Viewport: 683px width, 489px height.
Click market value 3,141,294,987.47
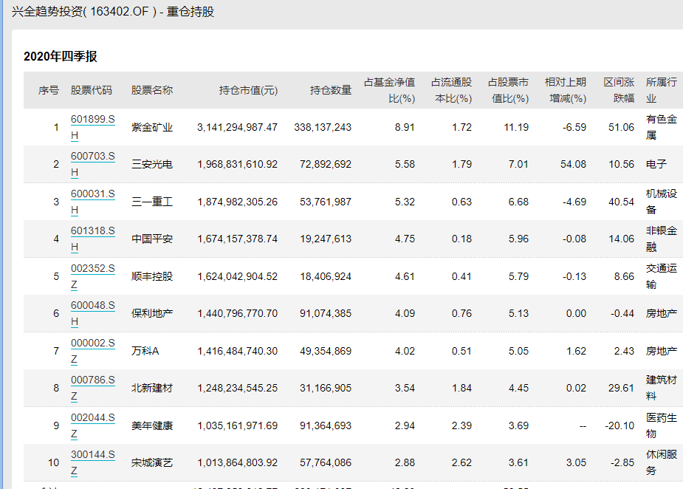pos(238,127)
